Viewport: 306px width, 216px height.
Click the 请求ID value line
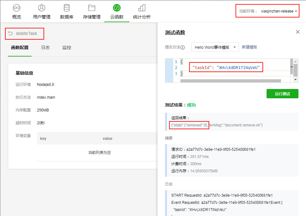pos(213,149)
